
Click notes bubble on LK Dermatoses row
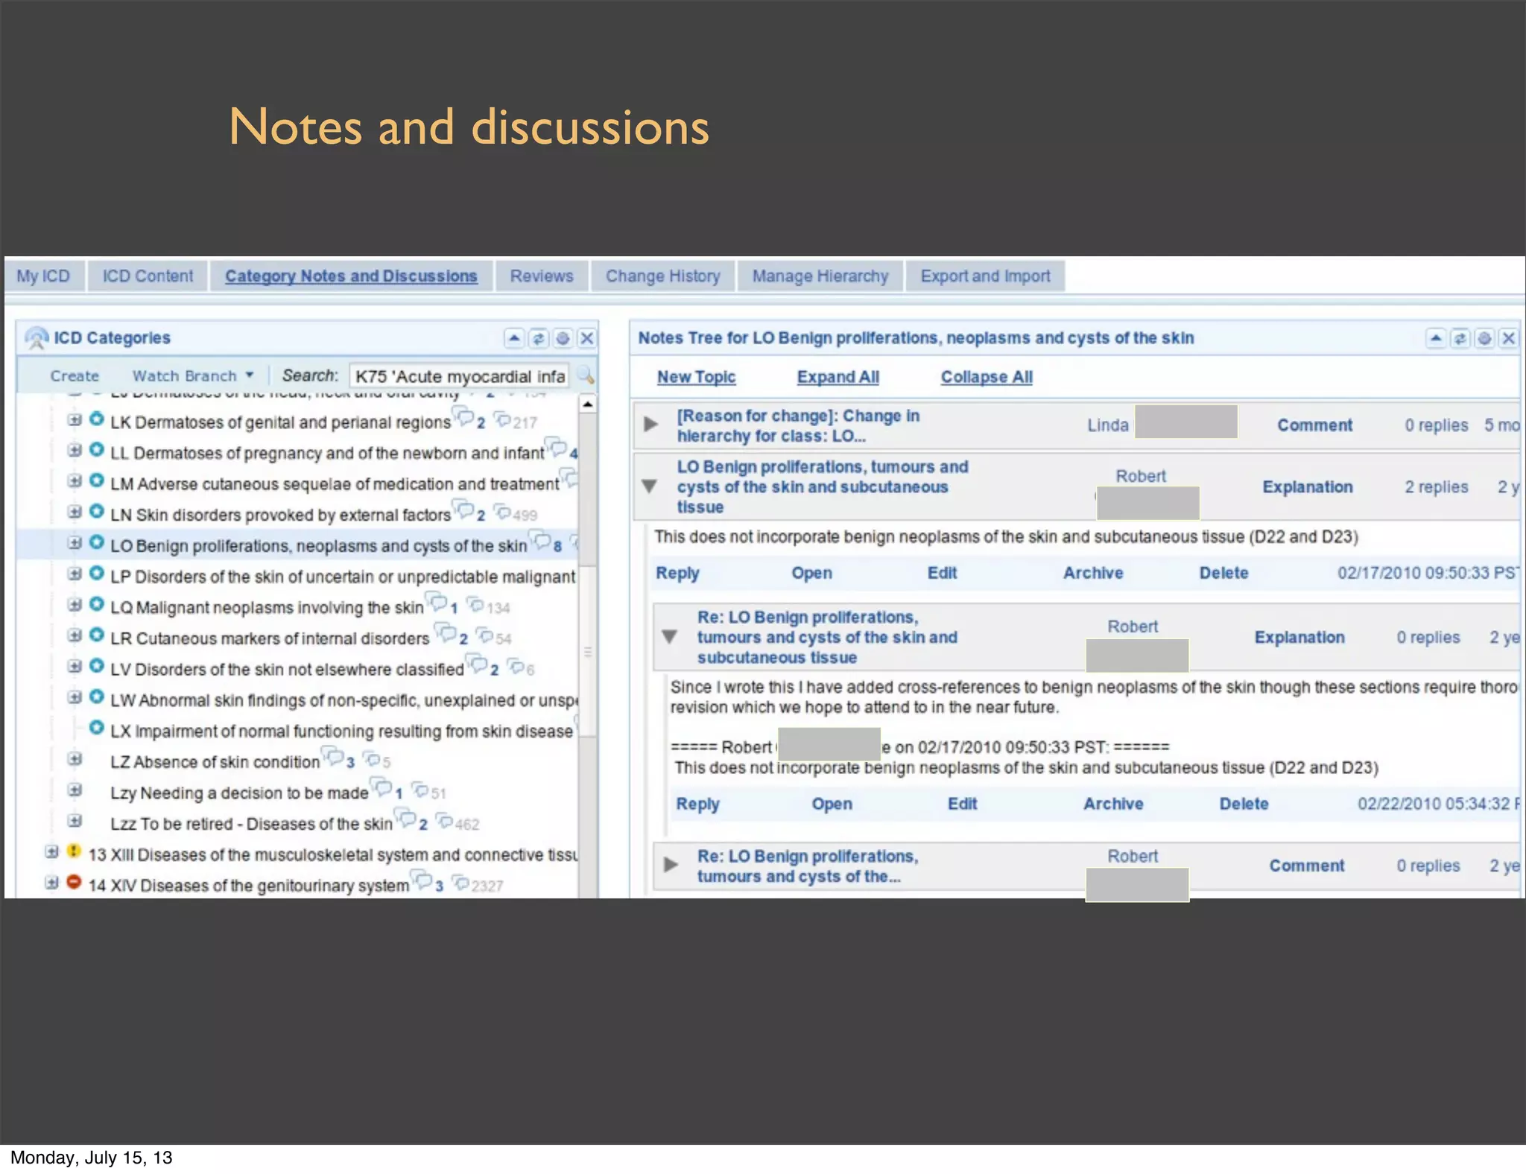coord(464,416)
